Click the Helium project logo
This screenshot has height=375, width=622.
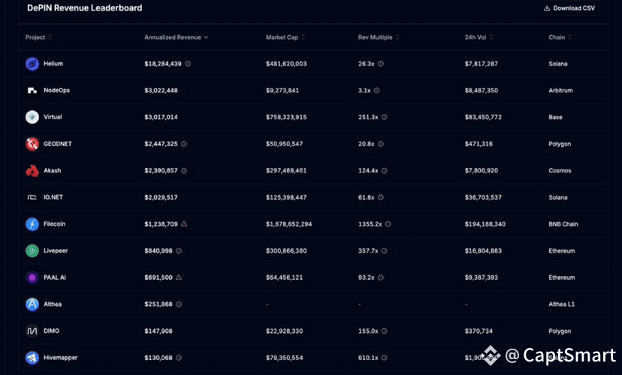(32, 64)
